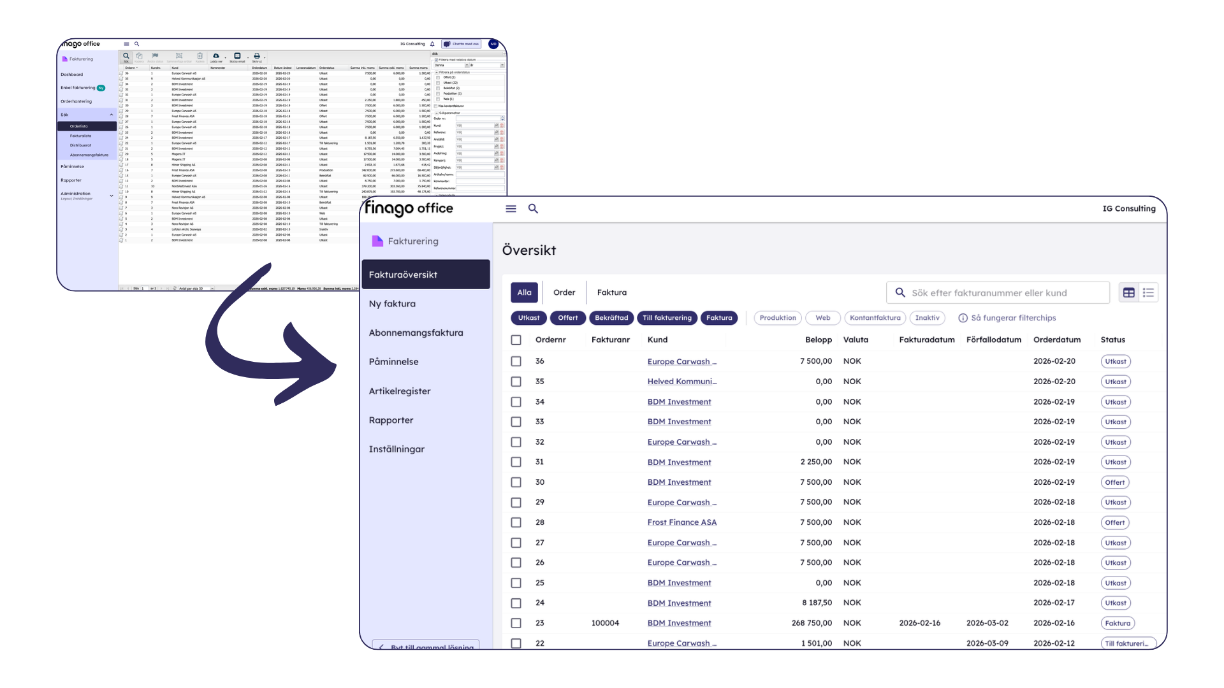1224x688 pixels.
Task: Toggle the Produktion filter chip
Action: point(777,318)
